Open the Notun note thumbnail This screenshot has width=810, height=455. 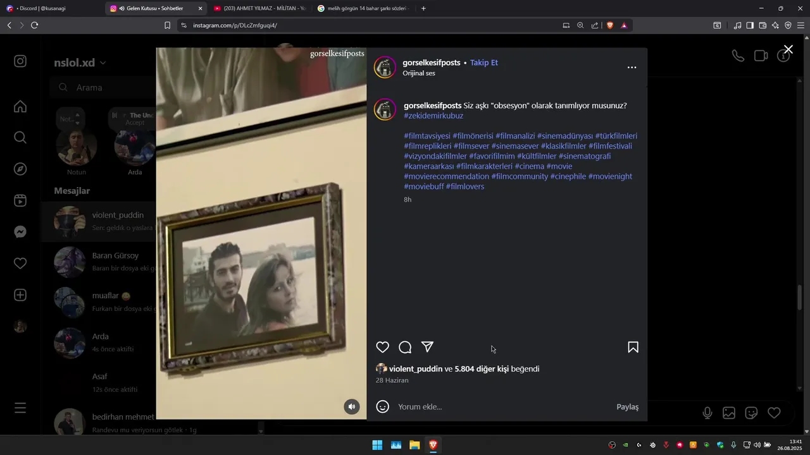click(x=77, y=147)
